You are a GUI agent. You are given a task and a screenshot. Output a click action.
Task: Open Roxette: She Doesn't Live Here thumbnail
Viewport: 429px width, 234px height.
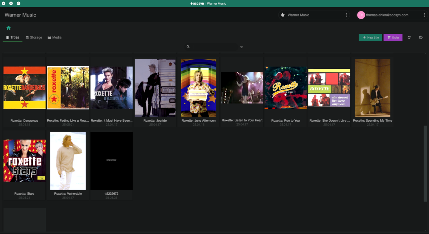(329, 88)
